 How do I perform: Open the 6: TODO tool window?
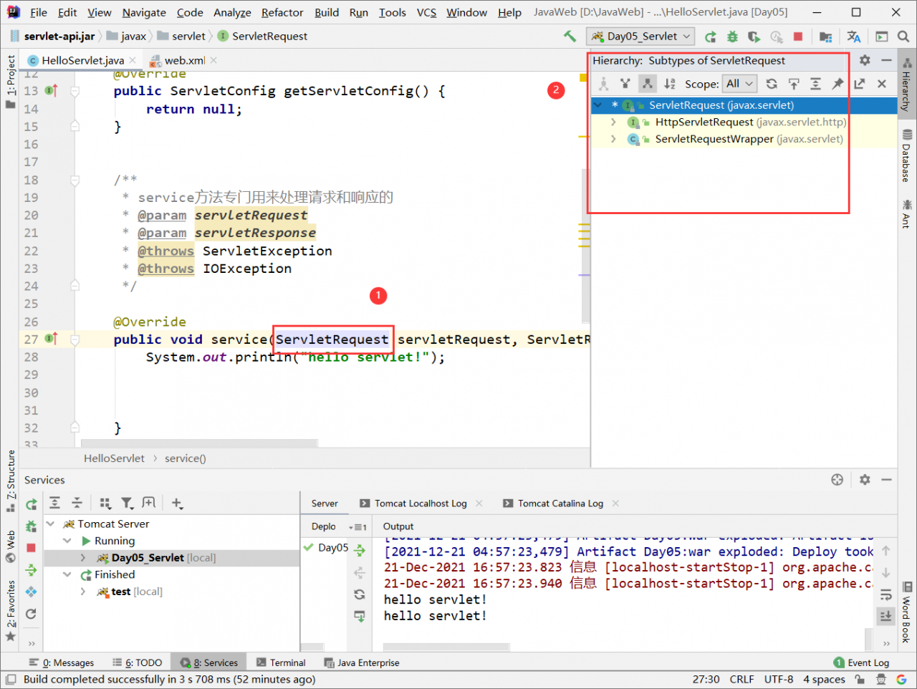tap(137, 662)
